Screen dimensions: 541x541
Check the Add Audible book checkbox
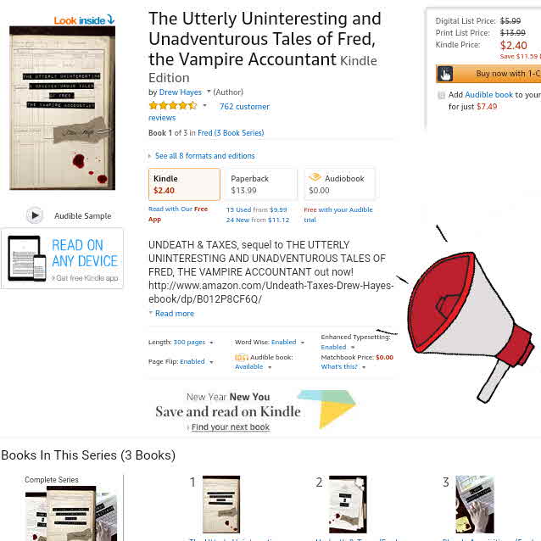441,95
